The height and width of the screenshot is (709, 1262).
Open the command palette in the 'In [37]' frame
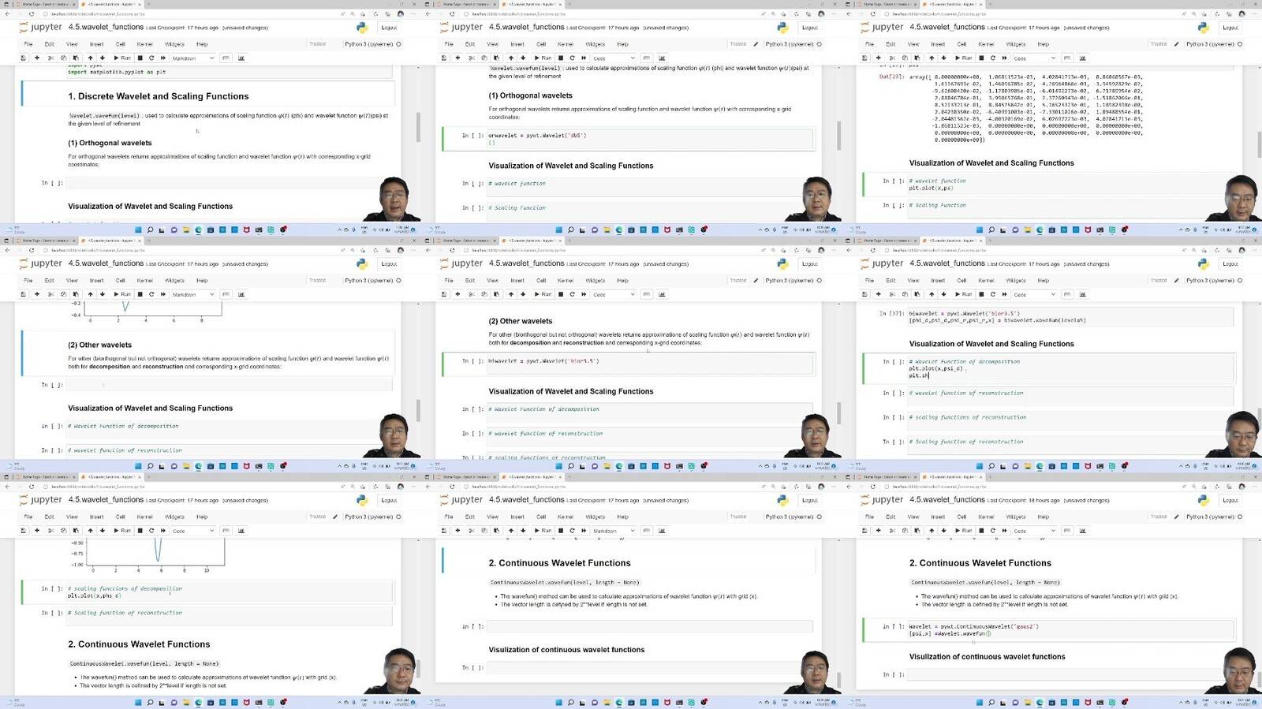coord(1067,294)
